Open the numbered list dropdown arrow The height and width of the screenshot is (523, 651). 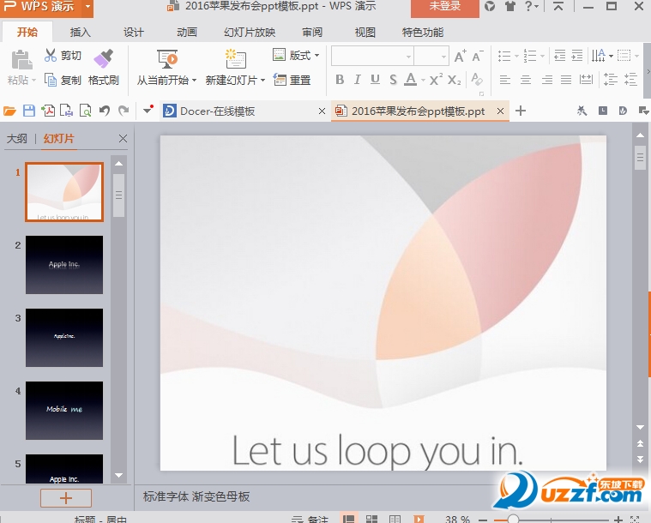(542, 56)
